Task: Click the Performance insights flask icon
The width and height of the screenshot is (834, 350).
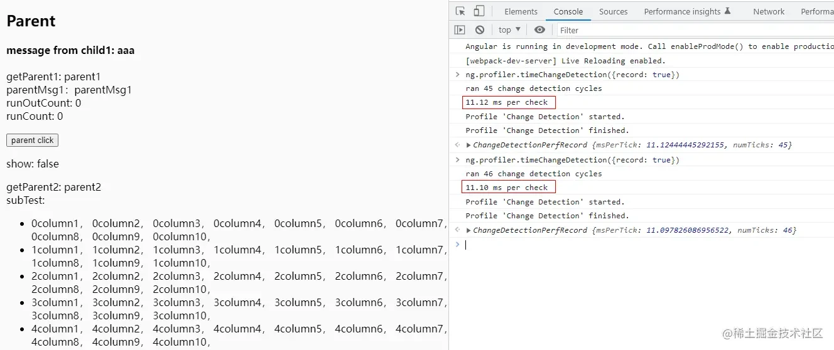Action: point(728,11)
